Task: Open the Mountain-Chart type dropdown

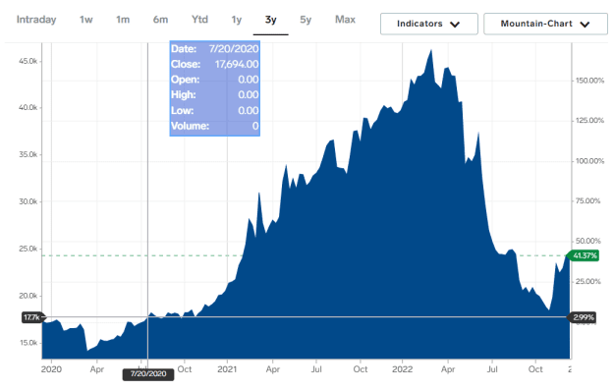Action: (x=545, y=24)
